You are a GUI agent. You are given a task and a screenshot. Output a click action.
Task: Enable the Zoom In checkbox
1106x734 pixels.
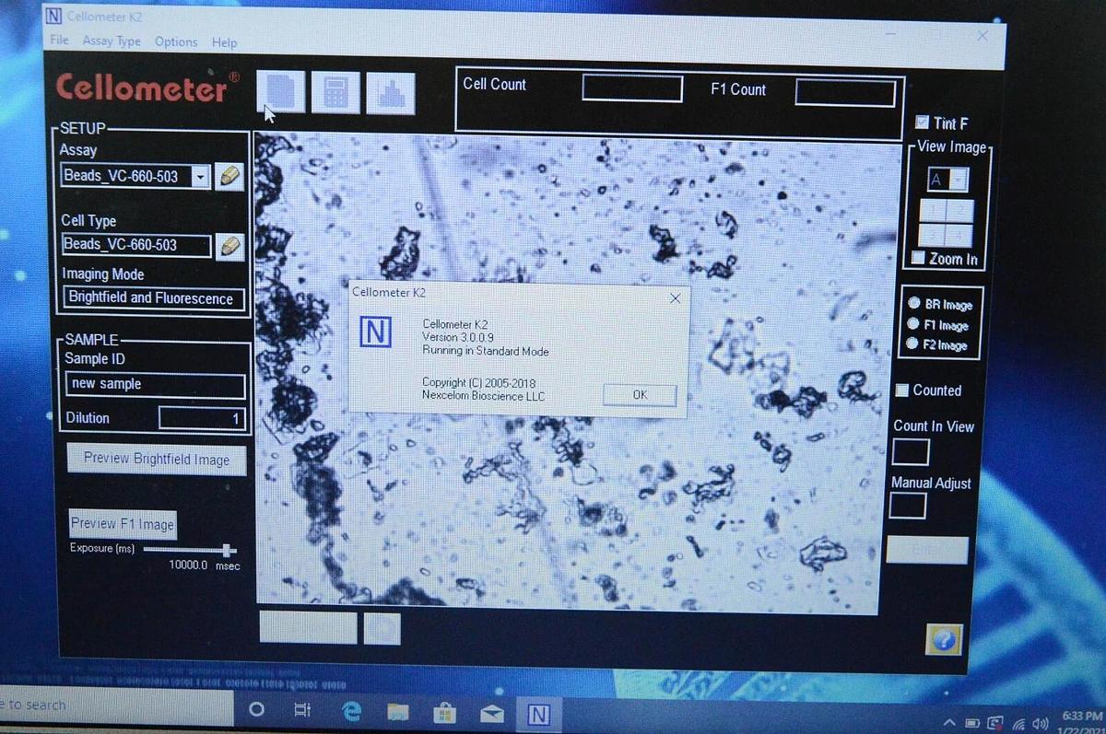pos(918,258)
